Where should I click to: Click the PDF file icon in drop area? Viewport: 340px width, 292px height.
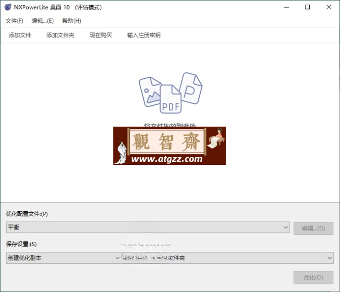click(x=170, y=99)
